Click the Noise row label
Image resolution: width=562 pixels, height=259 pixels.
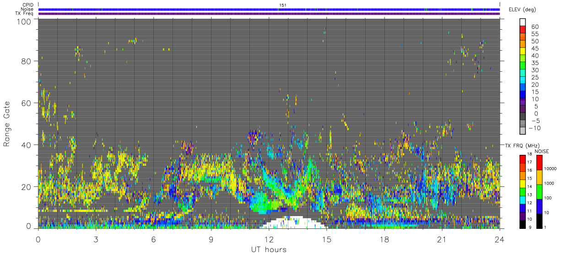(27, 9)
